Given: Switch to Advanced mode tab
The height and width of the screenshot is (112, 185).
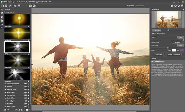Looking at the screenshot, I should pyautogui.click(x=140, y=6).
